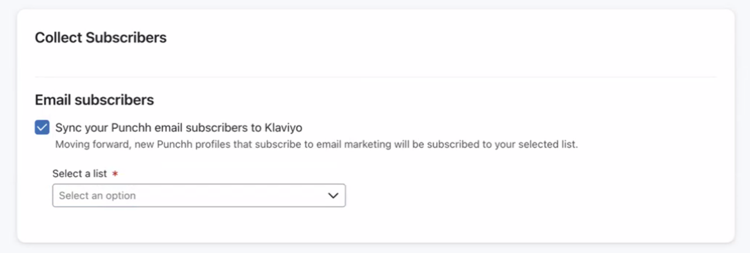
Task: Click the blank card area right of the dropdown
Action: [x=517, y=196]
